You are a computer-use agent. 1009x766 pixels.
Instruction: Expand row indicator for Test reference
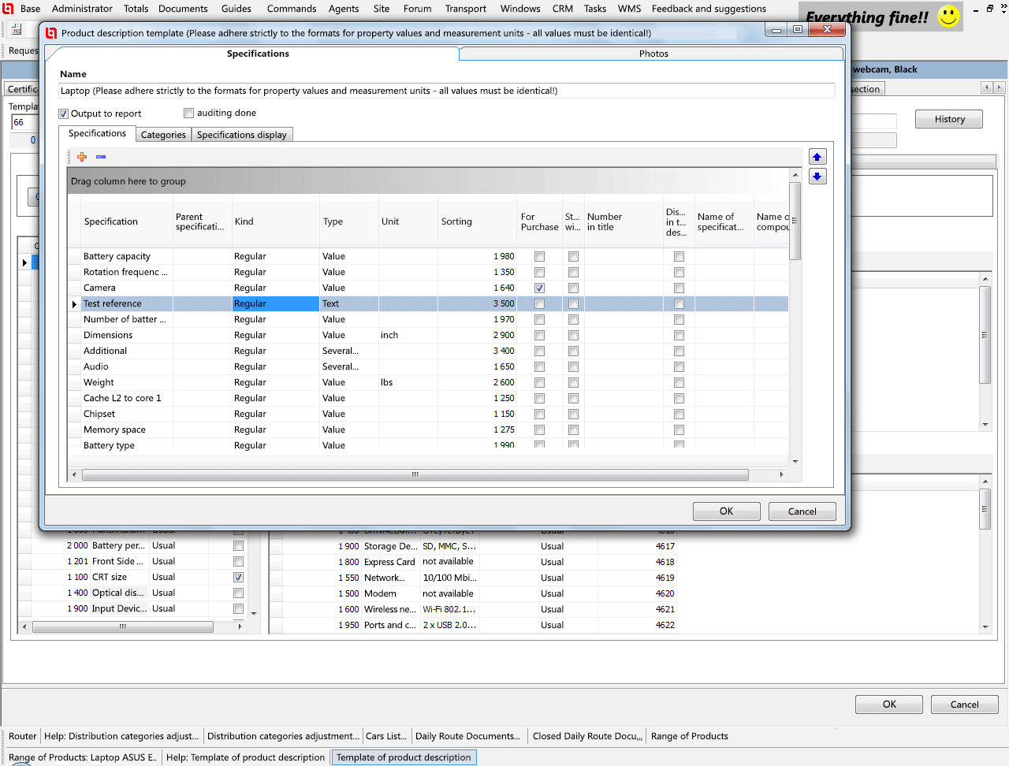click(75, 304)
